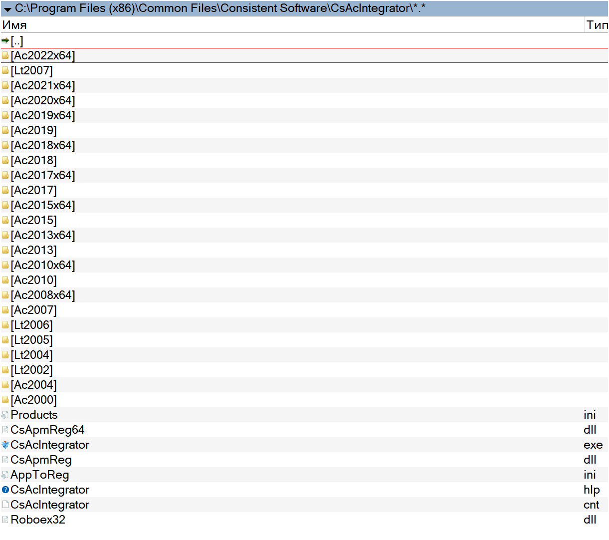Select the [Ac2015] folder name
Screen dimensions: 609x540
[34, 220]
